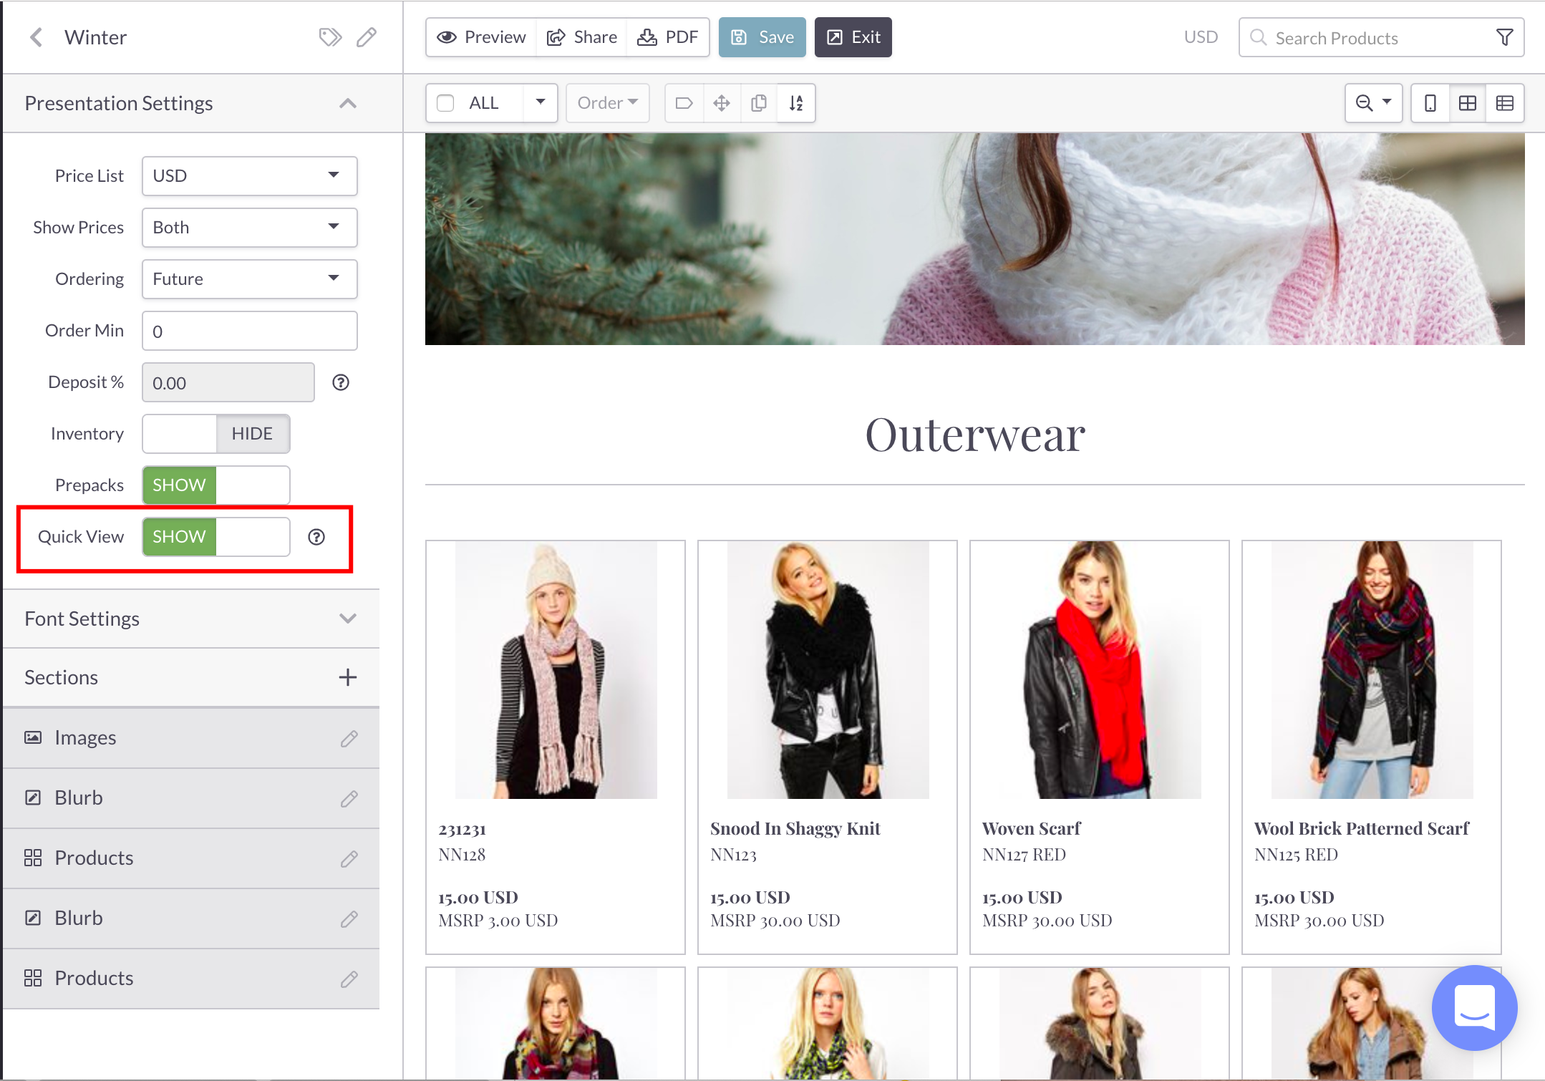The height and width of the screenshot is (1081, 1545).
Task: Toggle the ALL select checkbox
Action: (445, 103)
